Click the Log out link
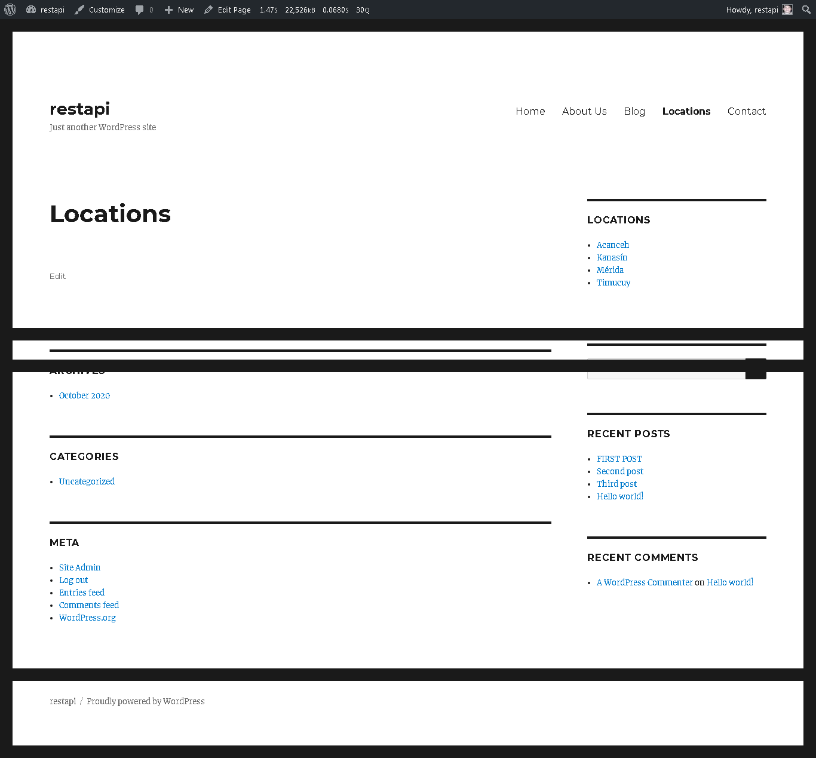Screen dimensions: 816x758 tap(73, 580)
